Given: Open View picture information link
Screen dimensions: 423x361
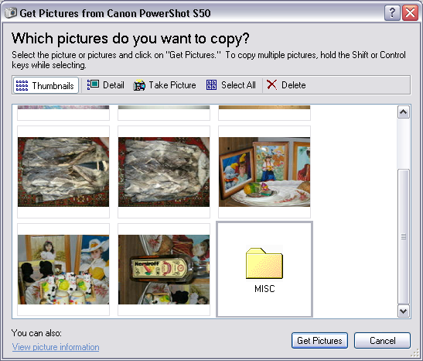Looking at the screenshot, I should 56,347.
